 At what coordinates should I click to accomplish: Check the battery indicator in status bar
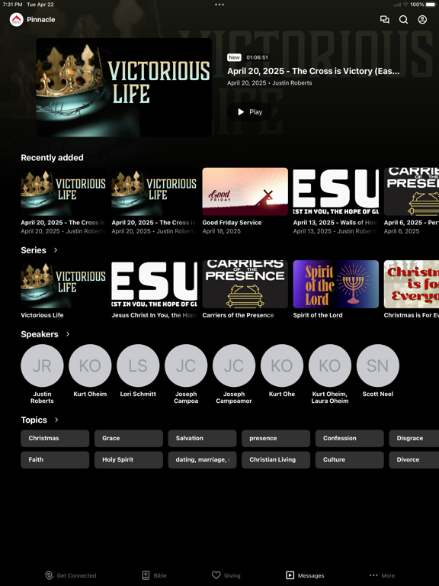coord(431,5)
